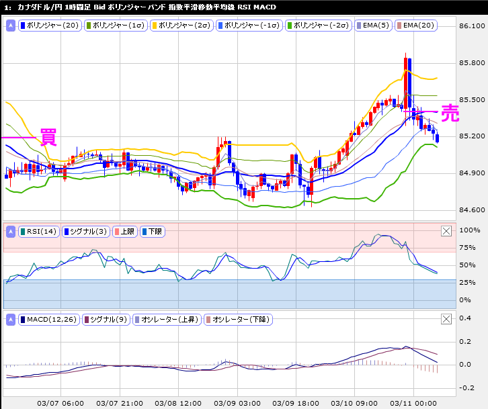Toggle the ボリンジャー(20) legend item
Image resolution: width=488 pixels, height=409 pixels.
(x=50, y=26)
